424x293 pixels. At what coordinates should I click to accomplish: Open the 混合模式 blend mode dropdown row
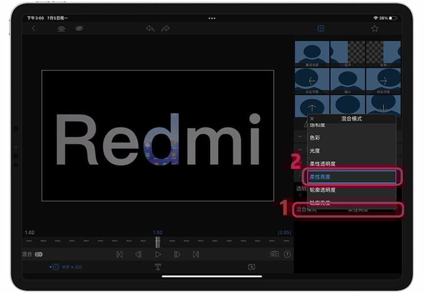(x=348, y=210)
